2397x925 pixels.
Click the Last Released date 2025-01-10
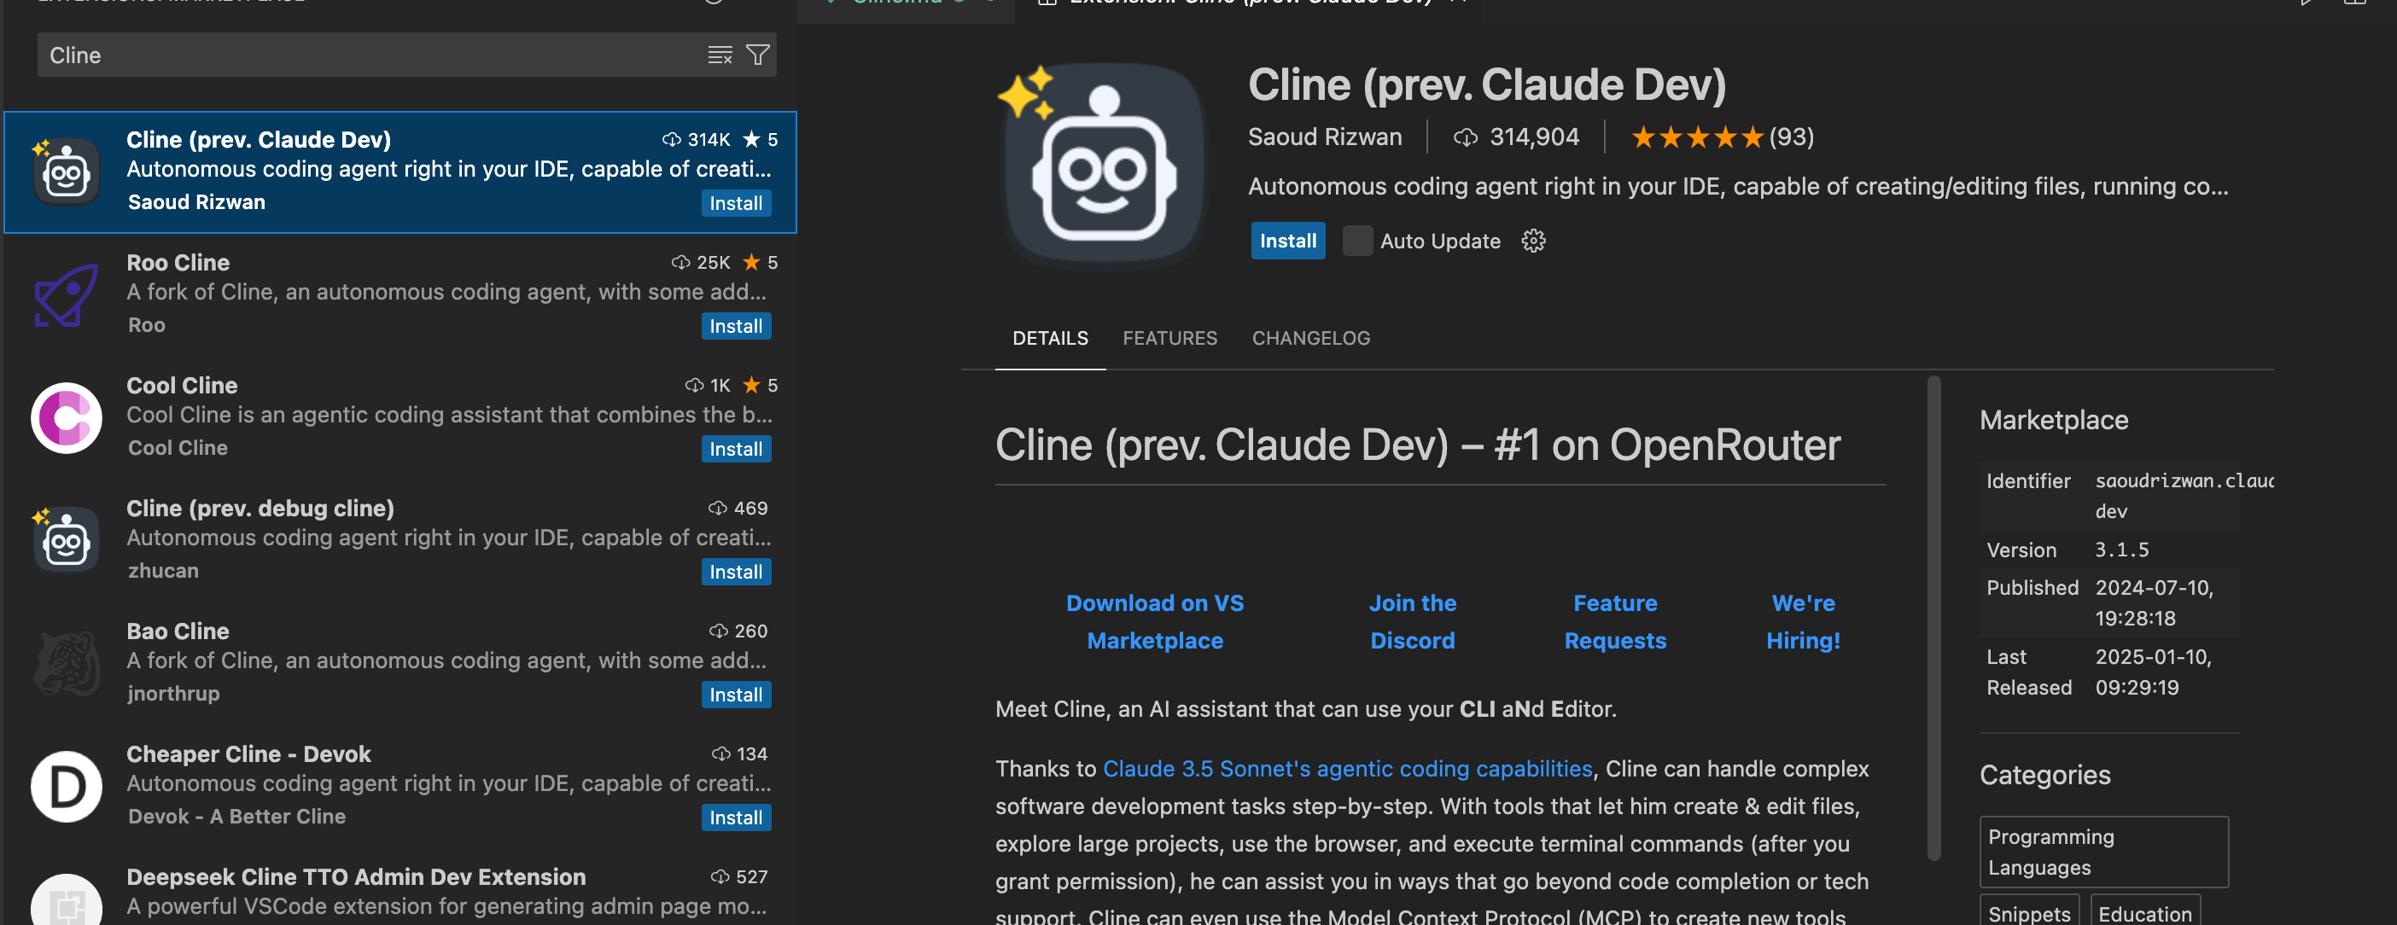pyautogui.click(x=2152, y=672)
